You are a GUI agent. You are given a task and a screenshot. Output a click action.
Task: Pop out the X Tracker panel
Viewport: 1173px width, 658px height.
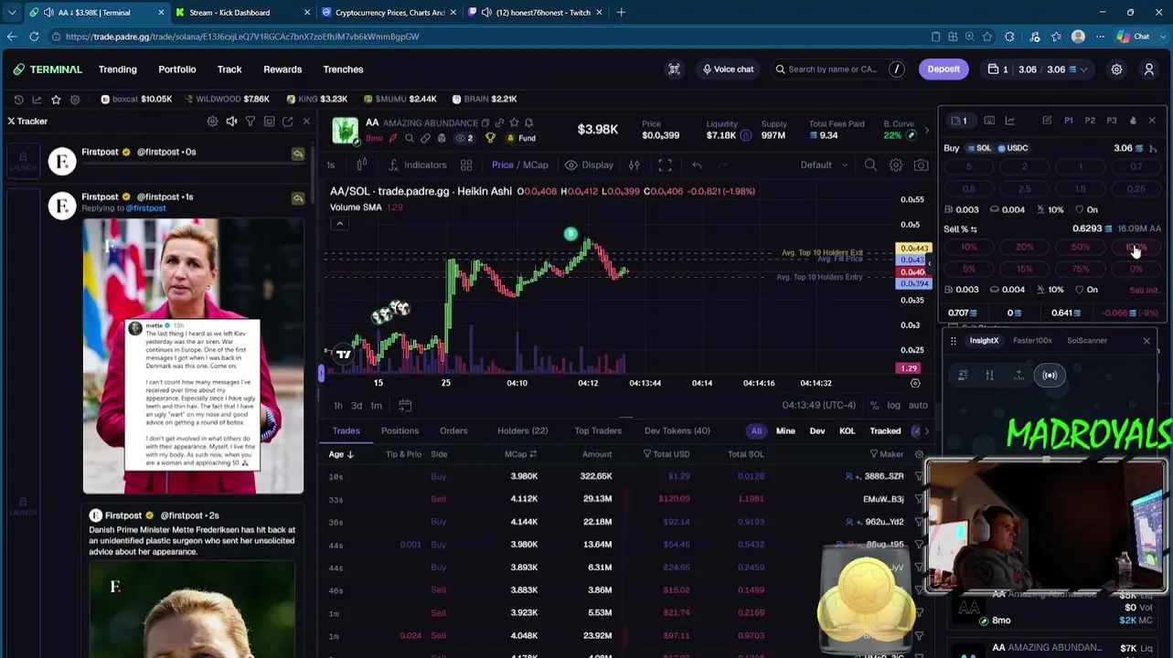tap(287, 122)
